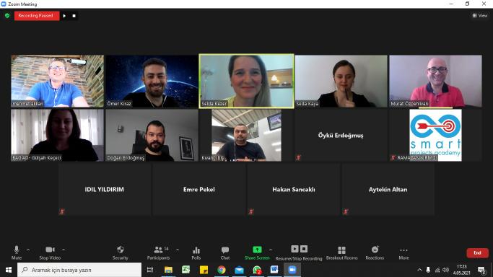The image size is (493, 277).
Task: Select Selda Kezer's video thumbnail
Action: pos(247,81)
